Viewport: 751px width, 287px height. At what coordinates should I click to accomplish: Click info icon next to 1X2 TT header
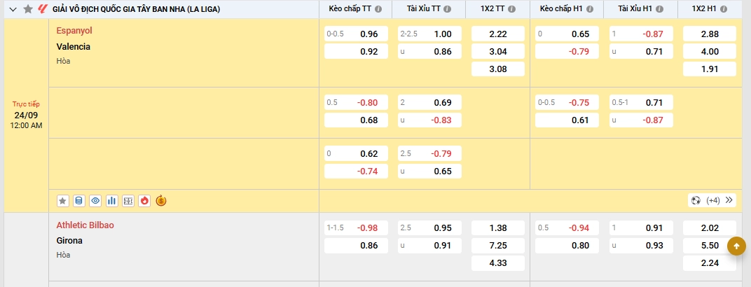click(511, 9)
